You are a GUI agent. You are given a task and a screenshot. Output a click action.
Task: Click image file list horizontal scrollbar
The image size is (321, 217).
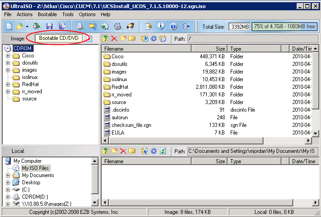pos(206,140)
